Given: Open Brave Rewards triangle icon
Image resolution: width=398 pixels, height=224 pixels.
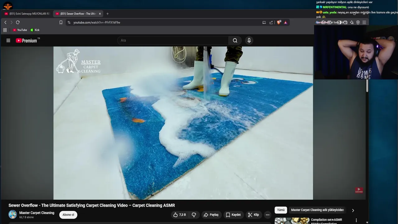Looking at the screenshot, I should pos(285,22).
